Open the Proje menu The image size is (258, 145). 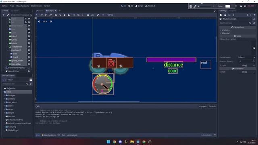point(12,6)
